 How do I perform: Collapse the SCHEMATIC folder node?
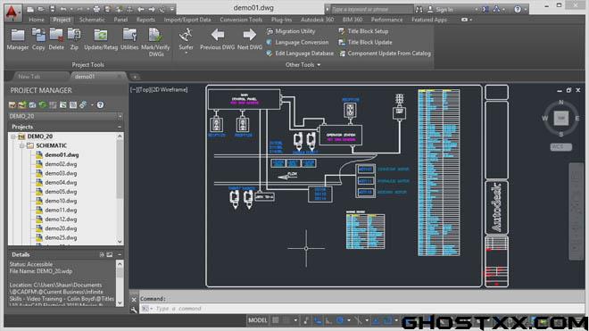pos(21,145)
